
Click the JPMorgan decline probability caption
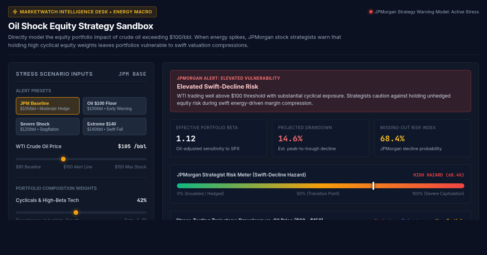click(x=411, y=149)
